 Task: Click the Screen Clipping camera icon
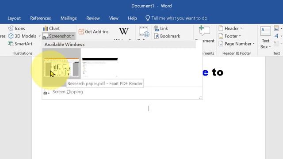coord(46,92)
